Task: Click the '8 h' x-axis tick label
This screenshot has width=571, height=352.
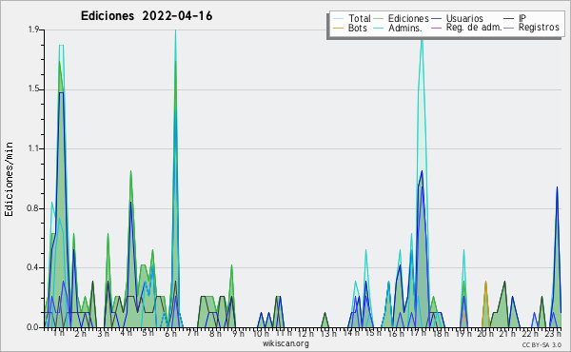Action: click(215, 333)
